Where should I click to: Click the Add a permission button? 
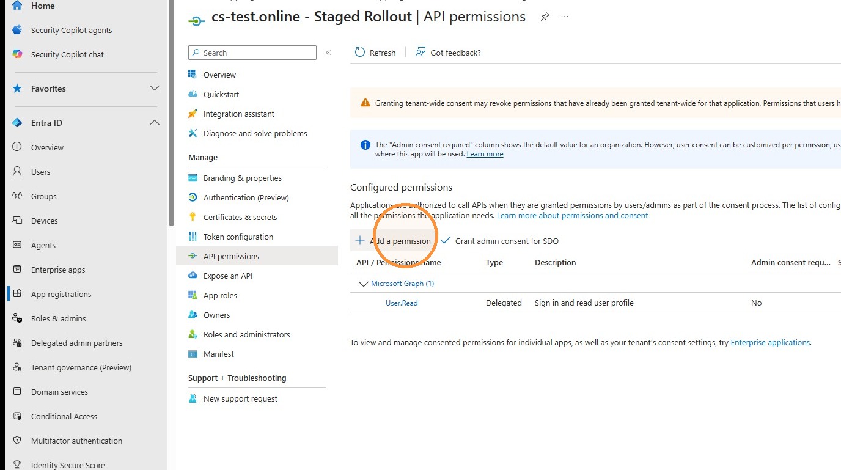point(393,241)
